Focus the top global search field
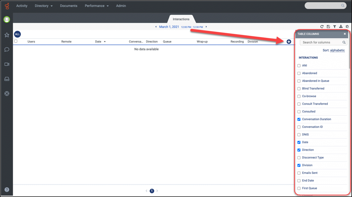This screenshot has width=352, height=197. click(325, 6)
